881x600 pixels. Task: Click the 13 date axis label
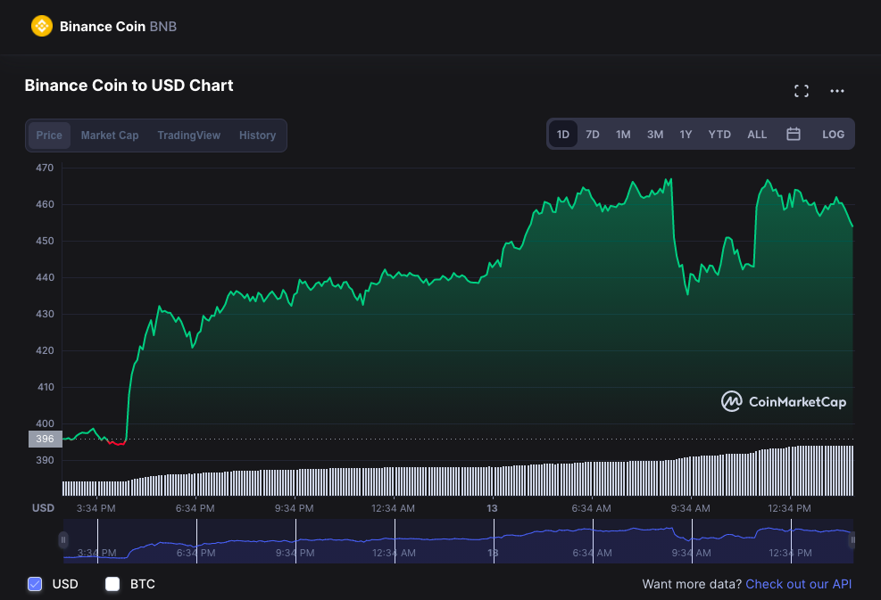click(492, 508)
